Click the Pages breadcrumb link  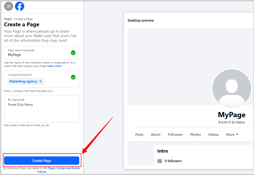tap(8, 19)
